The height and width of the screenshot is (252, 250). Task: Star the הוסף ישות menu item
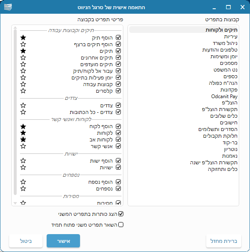(23, 161)
